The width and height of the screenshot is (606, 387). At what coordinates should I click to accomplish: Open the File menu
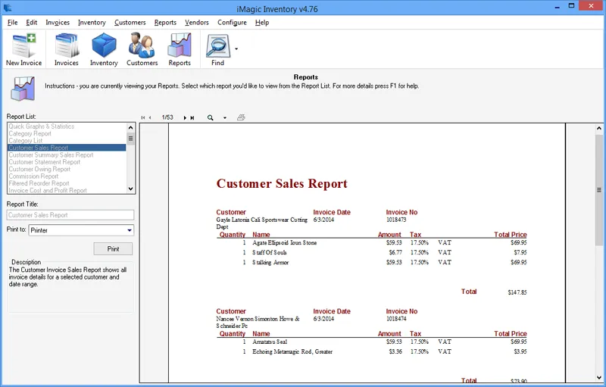(x=12, y=23)
